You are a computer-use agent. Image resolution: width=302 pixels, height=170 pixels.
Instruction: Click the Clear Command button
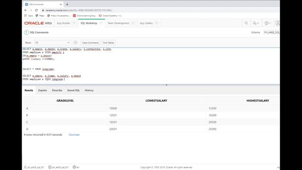[x=90, y=42]
